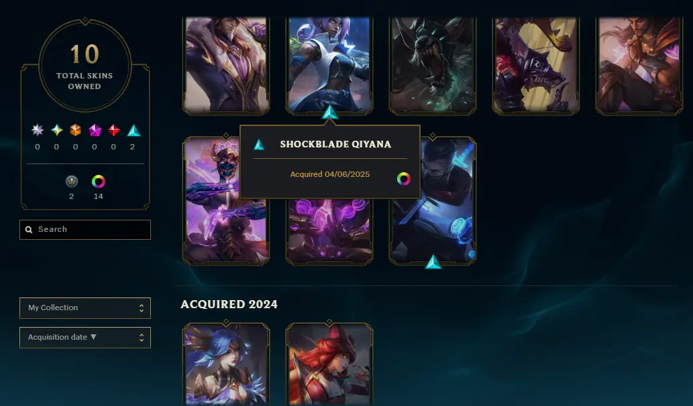Click the stepper arrows on Acquisition date

click(x=142, y=338)
